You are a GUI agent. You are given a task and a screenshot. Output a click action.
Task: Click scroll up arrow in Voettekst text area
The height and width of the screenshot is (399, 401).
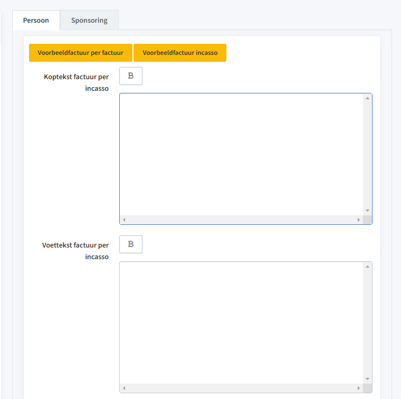click(x=368, y=267)
